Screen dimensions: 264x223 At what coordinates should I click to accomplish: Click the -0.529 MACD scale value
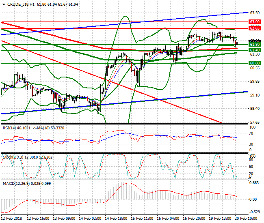(x=254, y=212)
